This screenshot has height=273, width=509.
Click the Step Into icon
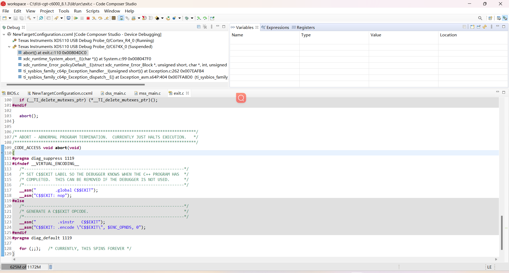94,18
